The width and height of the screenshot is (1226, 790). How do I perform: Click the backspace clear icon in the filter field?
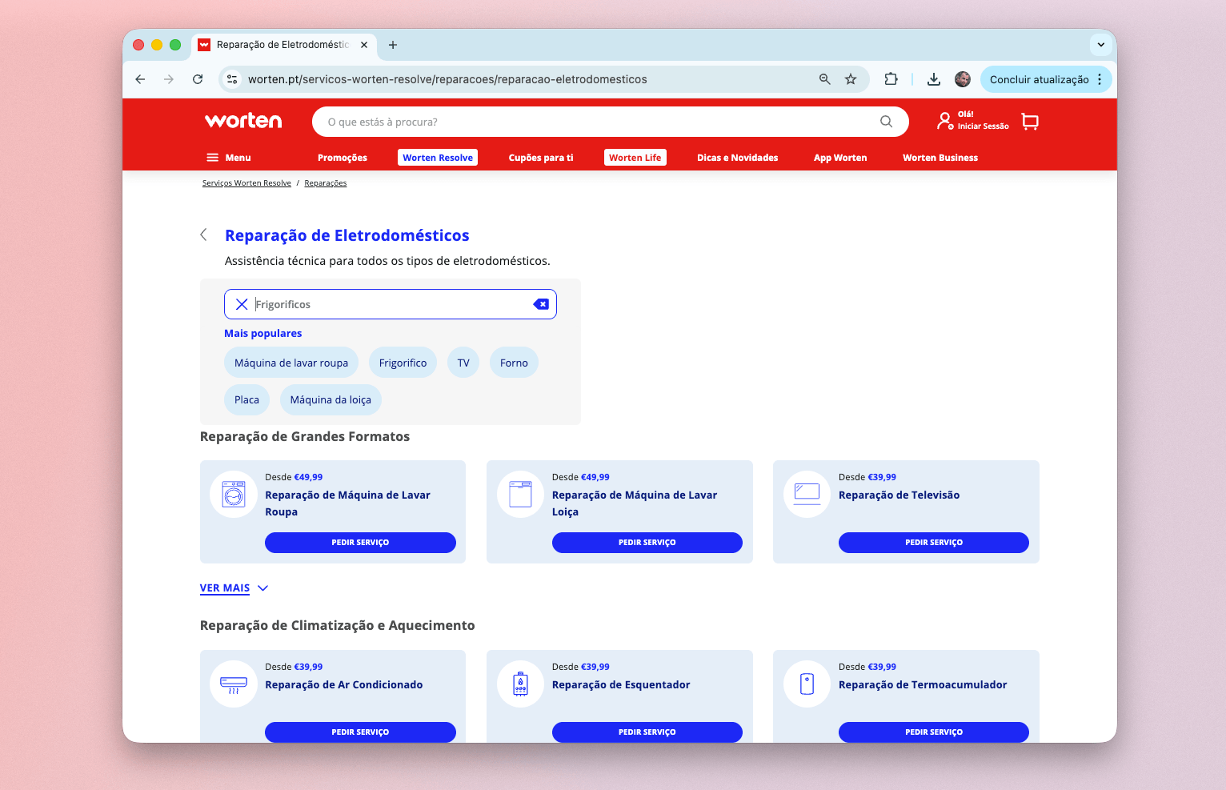click(x=541, y=304)
